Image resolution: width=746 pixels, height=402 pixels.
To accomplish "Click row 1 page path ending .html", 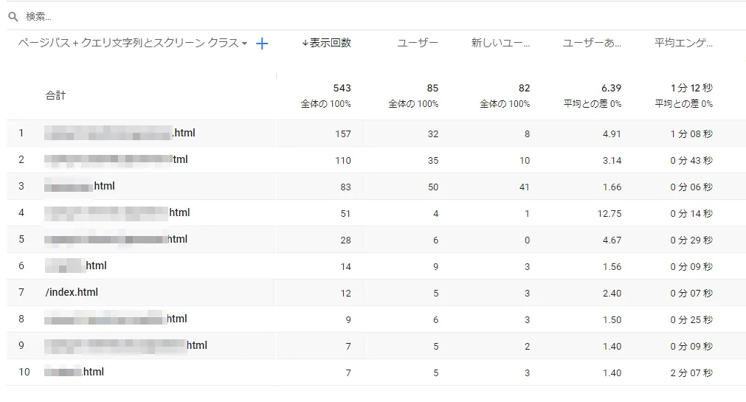I will pyautogui.click(x=120, y=134).
